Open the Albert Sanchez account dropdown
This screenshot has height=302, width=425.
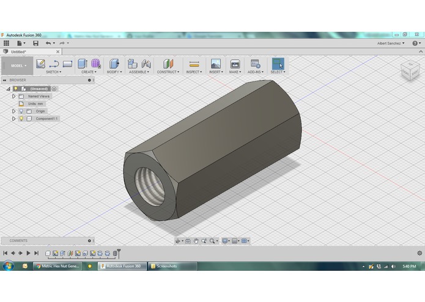coord(391,43)
